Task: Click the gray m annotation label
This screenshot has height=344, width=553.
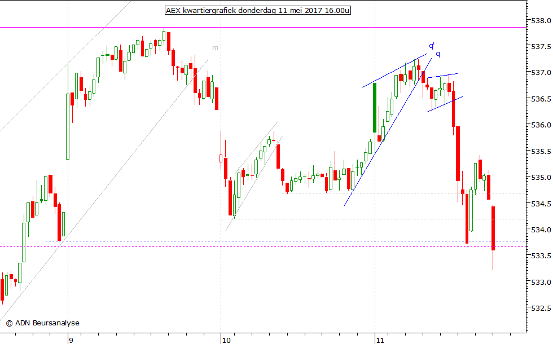Action: pos(215,48)
